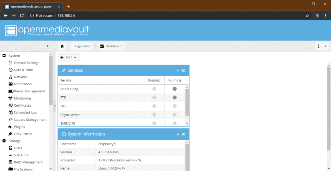Click the sidebar splitter collapse handle
Viewport: 331px width, 171px height.
[55, 106]
